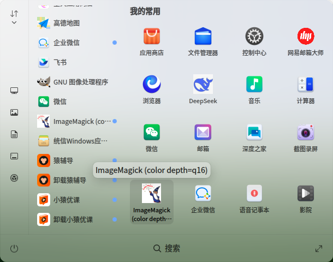The image size is (333, 262).
Task: Click the sidebar icon under the documents icon
Action: tap(14, 156)
